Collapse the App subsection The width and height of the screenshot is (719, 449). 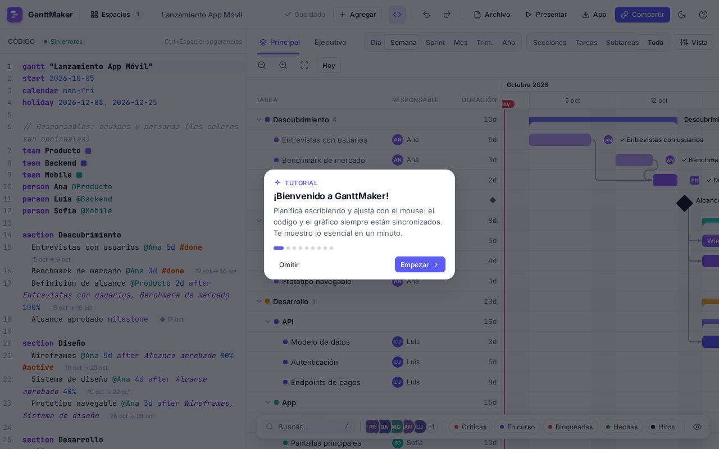coord(268,402)
